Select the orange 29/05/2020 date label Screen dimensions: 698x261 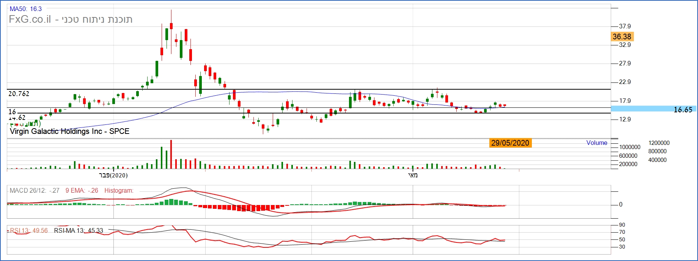[510, 143]
